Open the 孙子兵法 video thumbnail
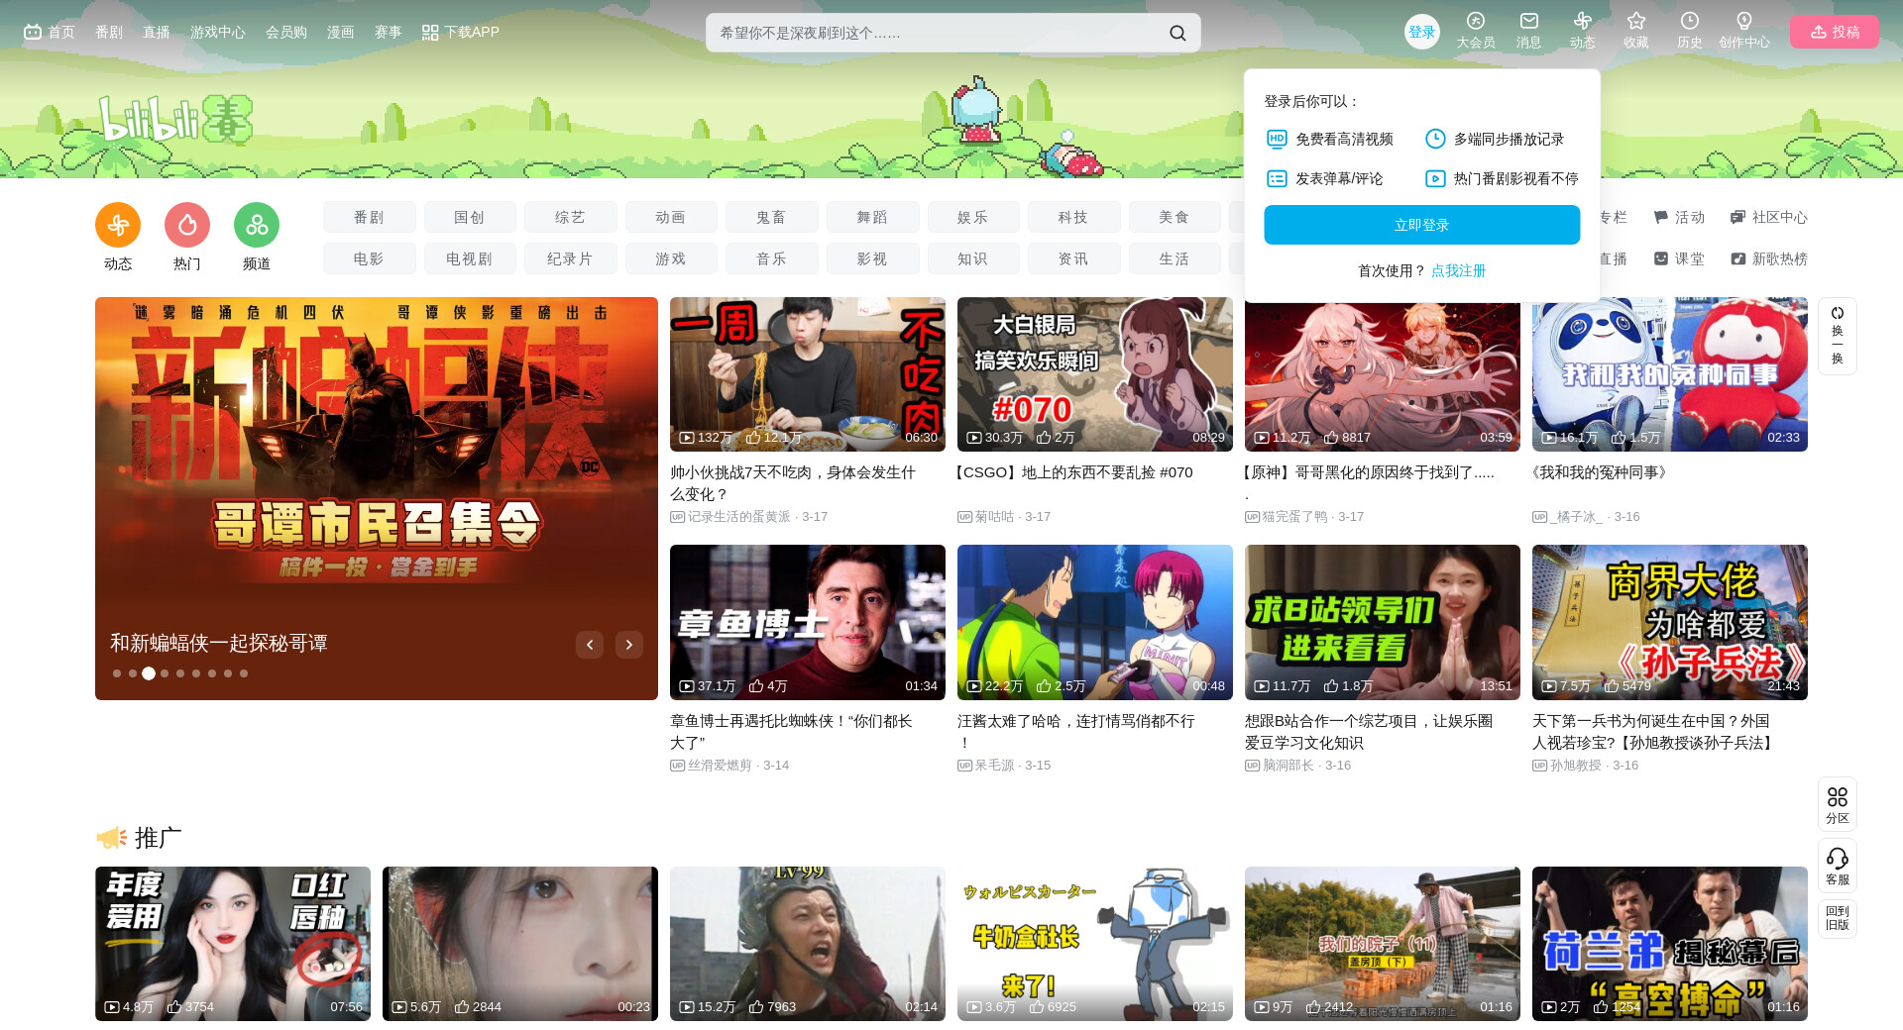This screenshot has height=1030, width=1903. [1670, 622]
